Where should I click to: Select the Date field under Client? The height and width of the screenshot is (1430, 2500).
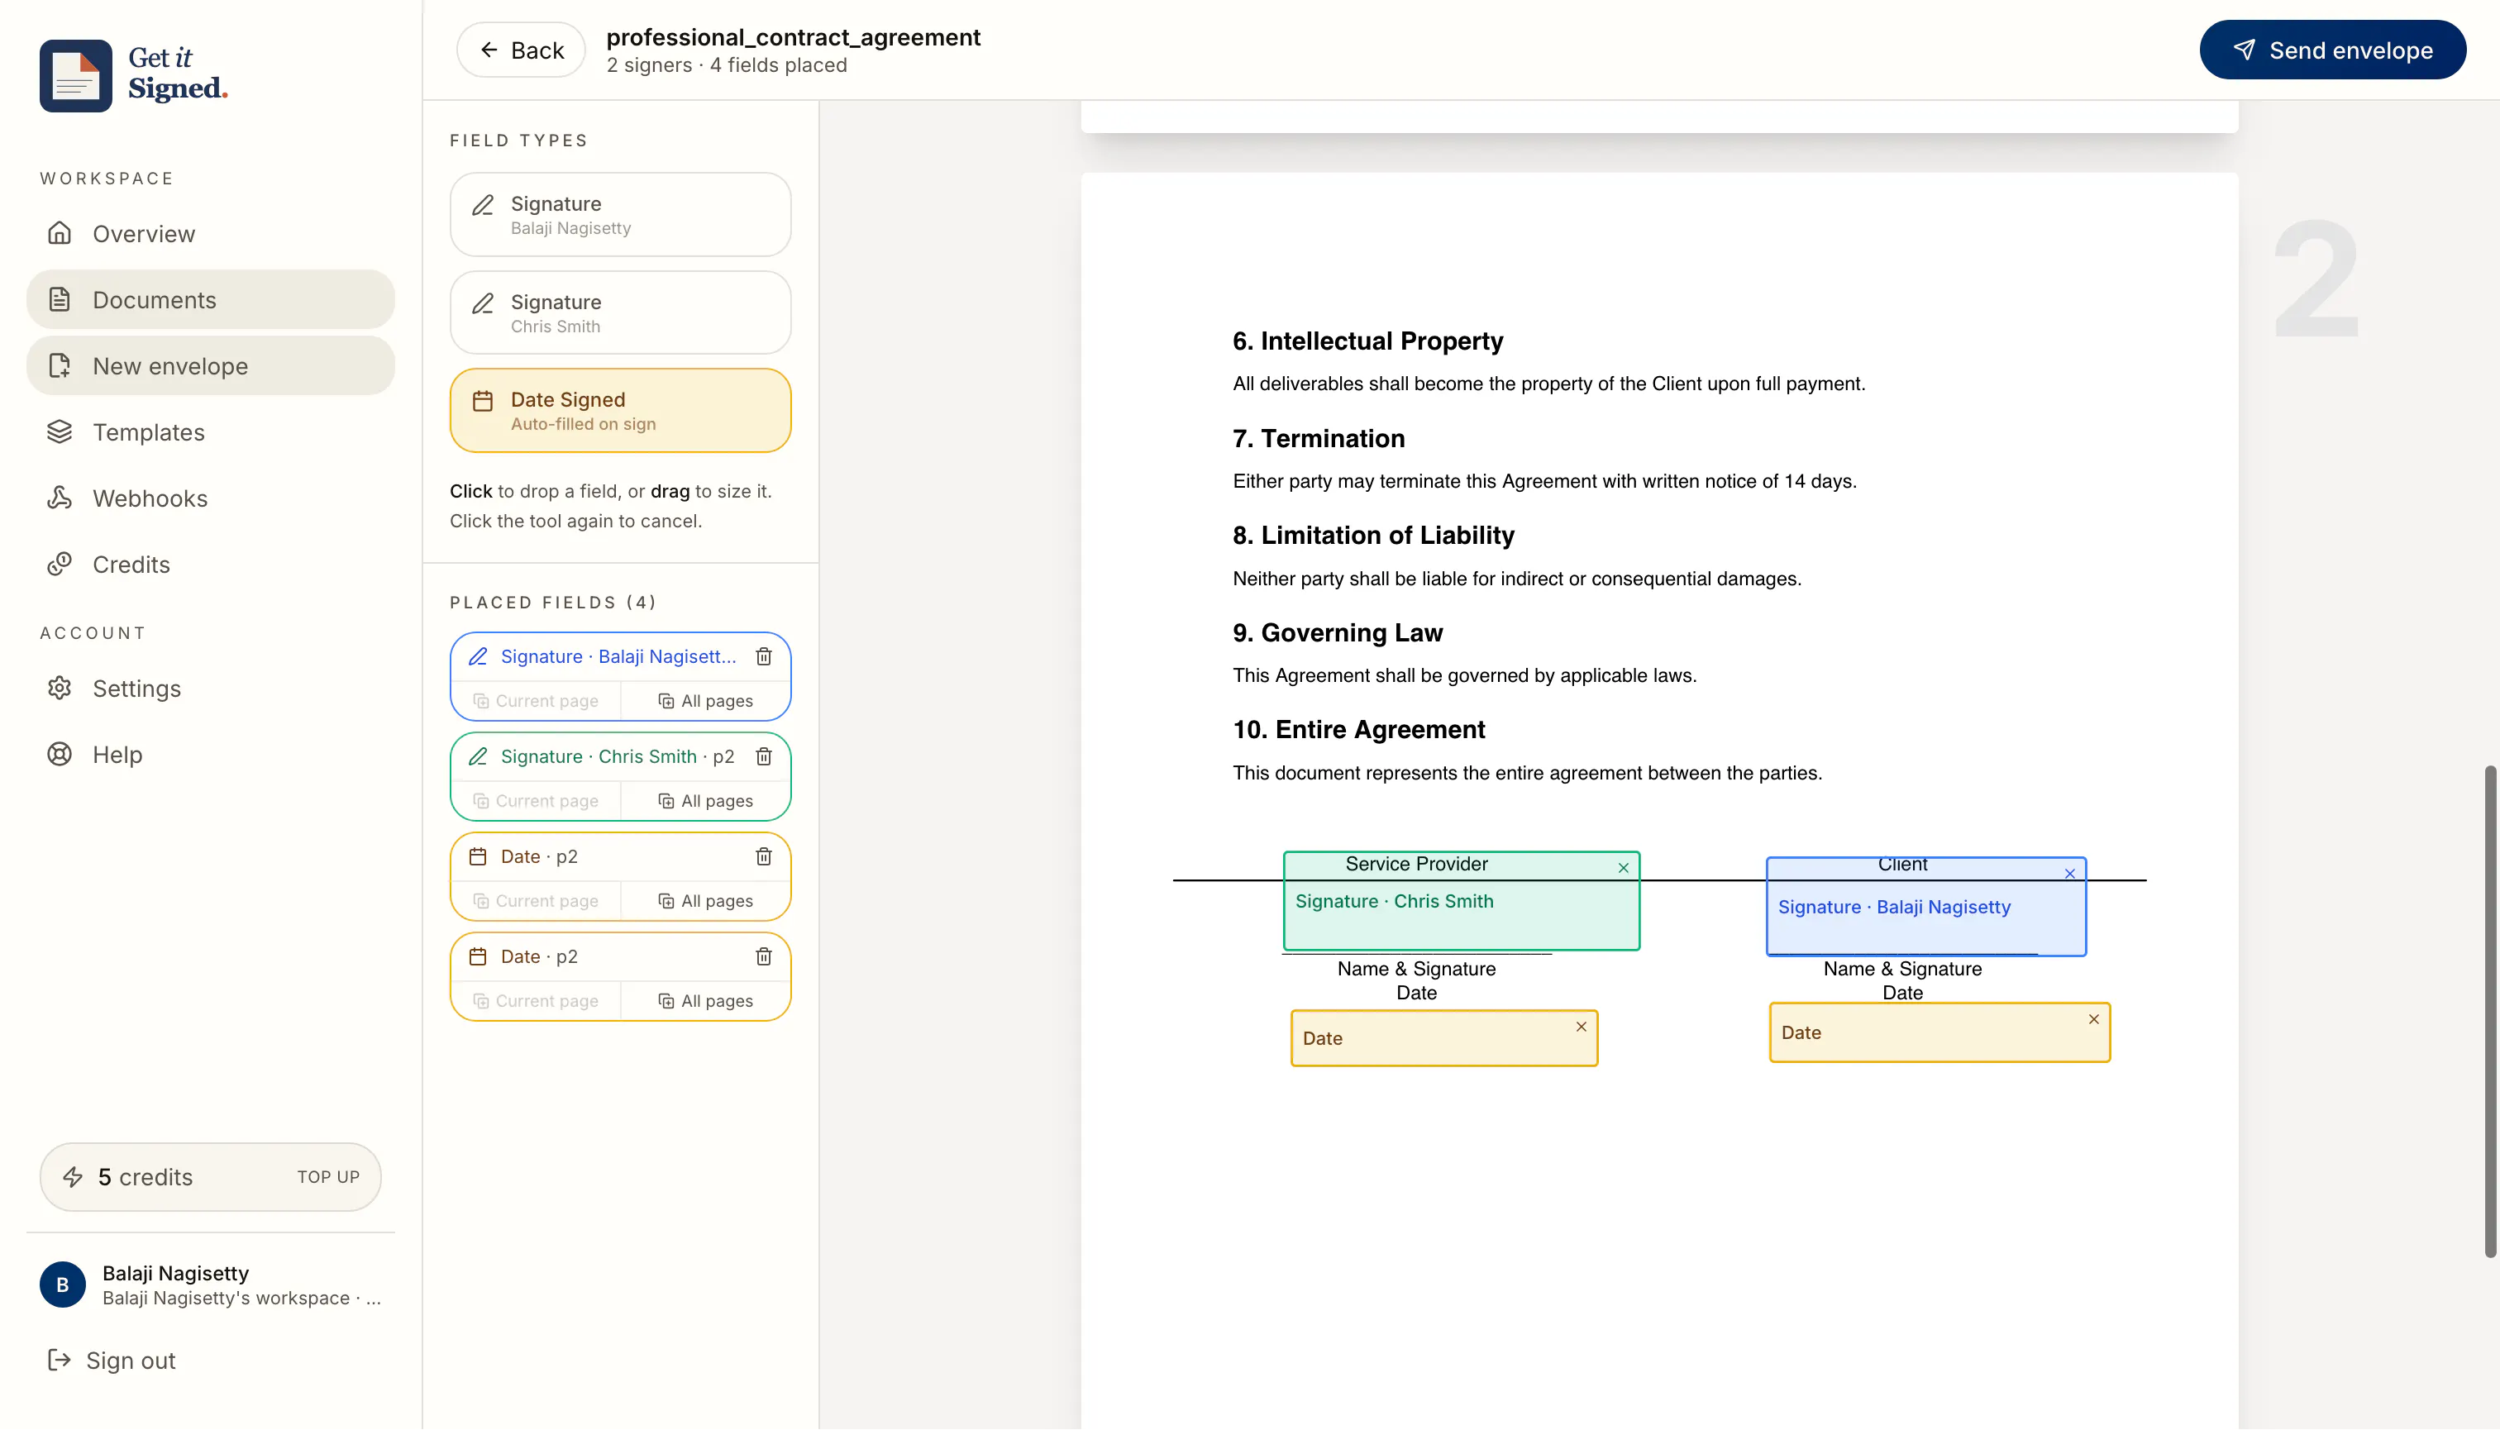point(1939,1033)
